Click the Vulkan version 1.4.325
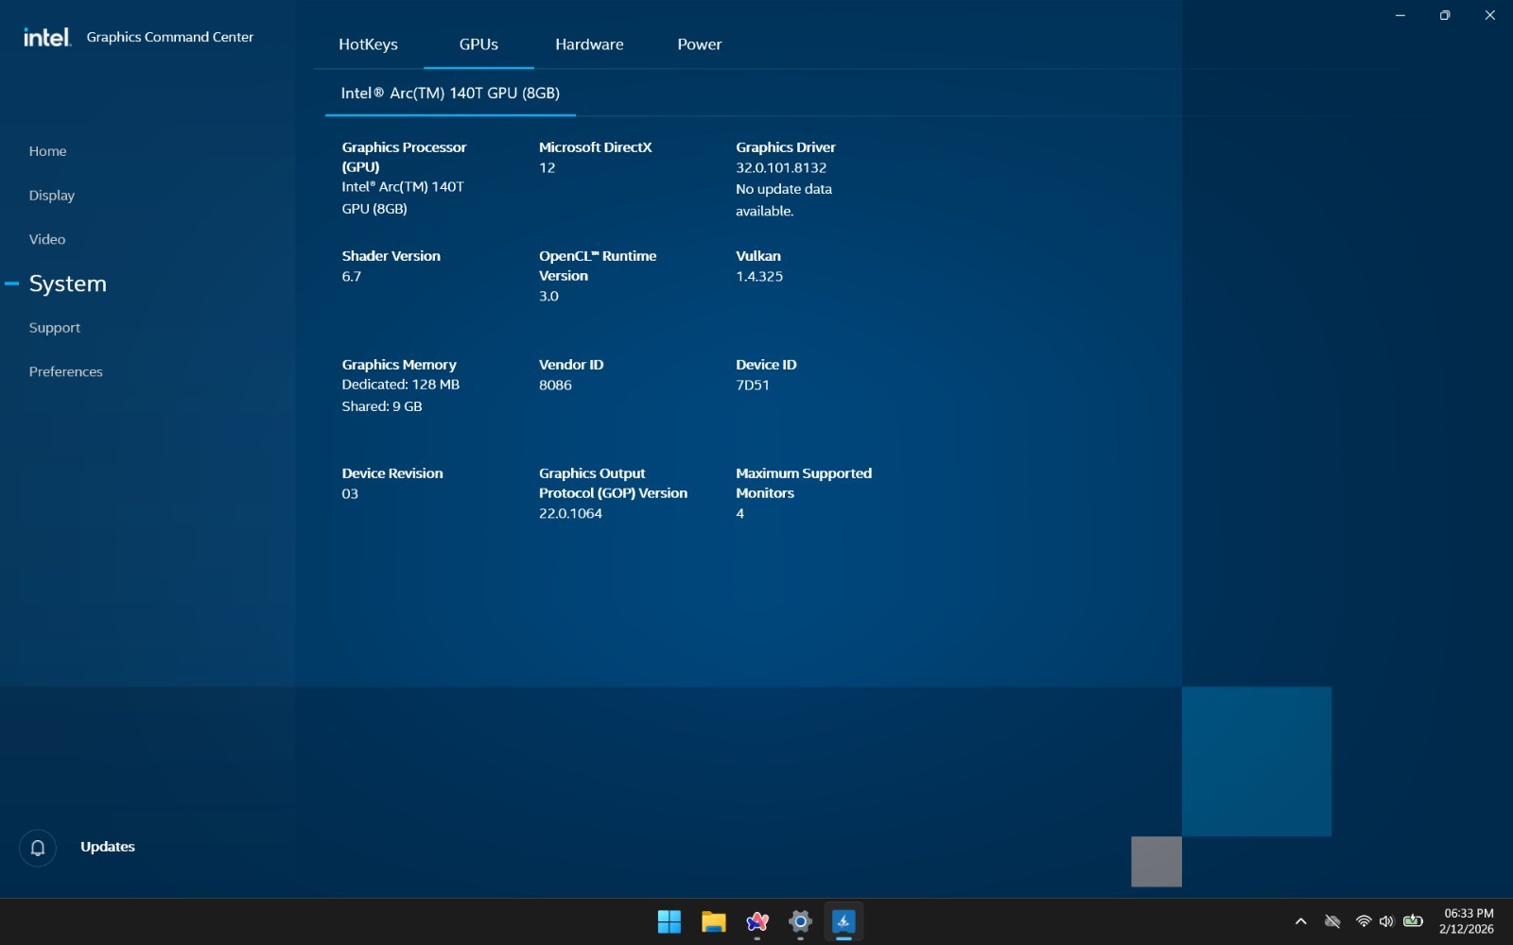 759,277
